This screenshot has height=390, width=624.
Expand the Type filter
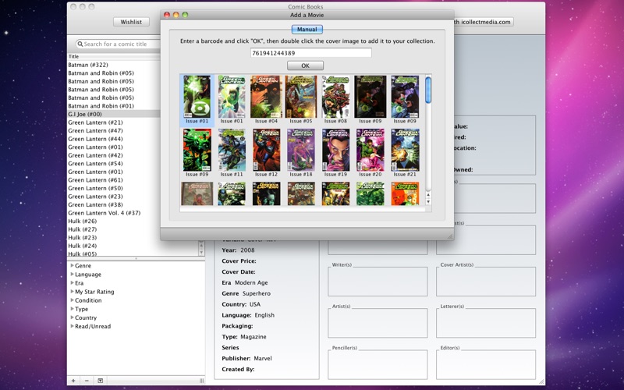[x=72, y=308]
